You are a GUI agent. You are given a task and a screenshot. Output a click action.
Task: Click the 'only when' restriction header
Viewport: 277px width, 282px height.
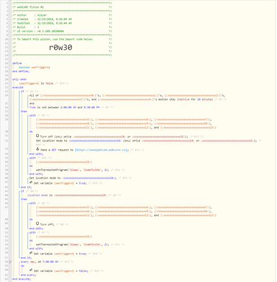(20, 80)
